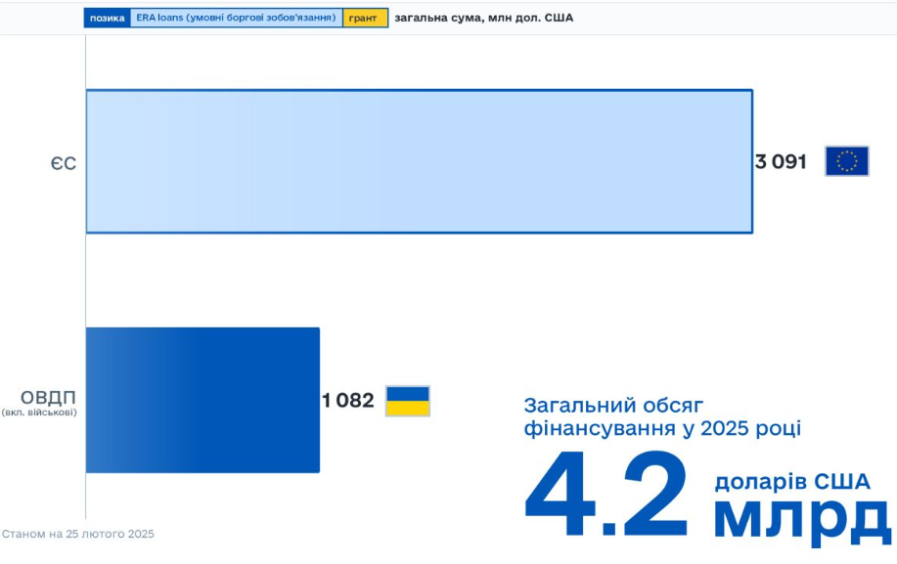
Task: Select the 'ERA loans' legend item
Action: [237, 18]
